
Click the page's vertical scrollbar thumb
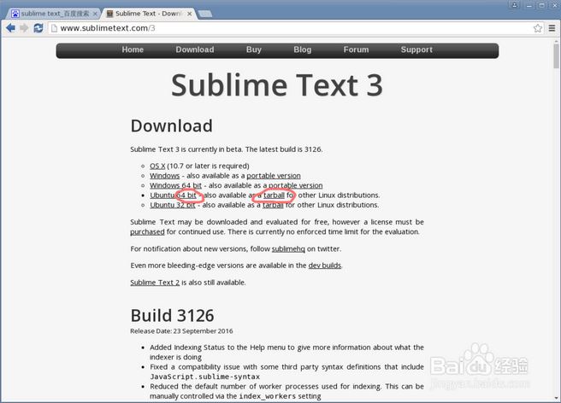pyautogui.click(x=556, y=56)
